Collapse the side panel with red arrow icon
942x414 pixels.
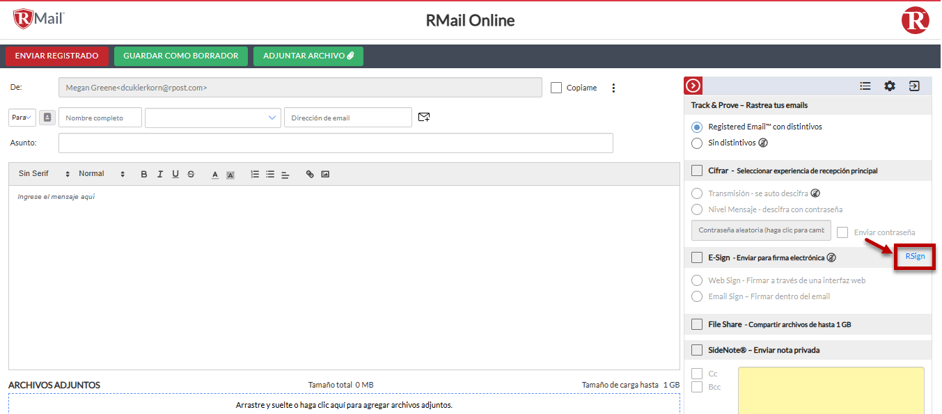693,86
